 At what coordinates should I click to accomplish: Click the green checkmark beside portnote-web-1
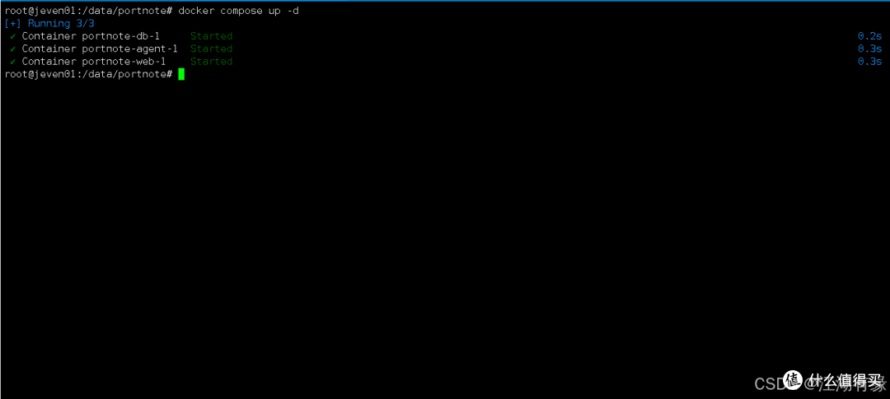tap(13, 61)
